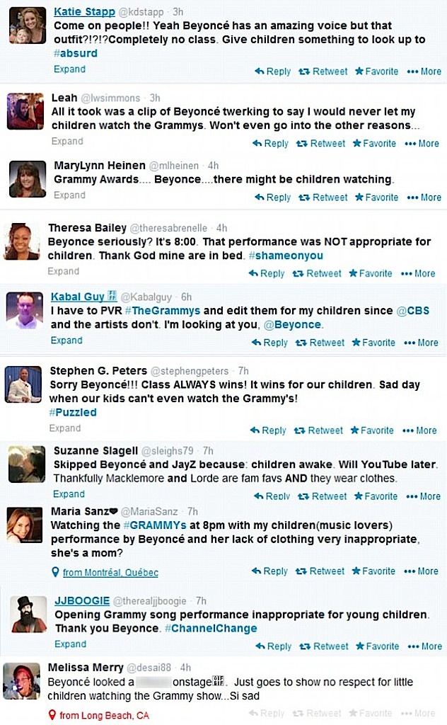Image resolution: width=447 pixels, height=725 pixels.
Task: Expand Kabal Guy's tweet
Action: pos(66,341)
